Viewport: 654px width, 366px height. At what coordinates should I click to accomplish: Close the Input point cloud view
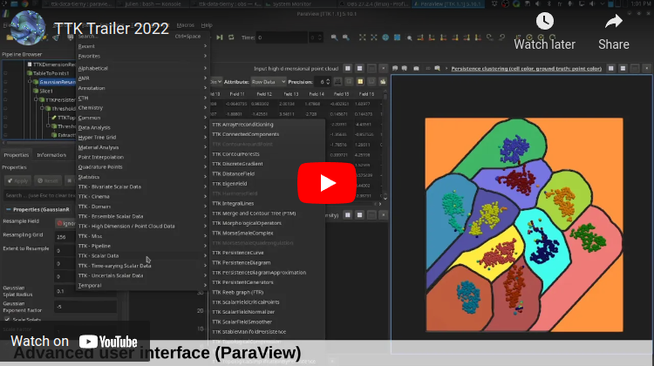point(384,68)
